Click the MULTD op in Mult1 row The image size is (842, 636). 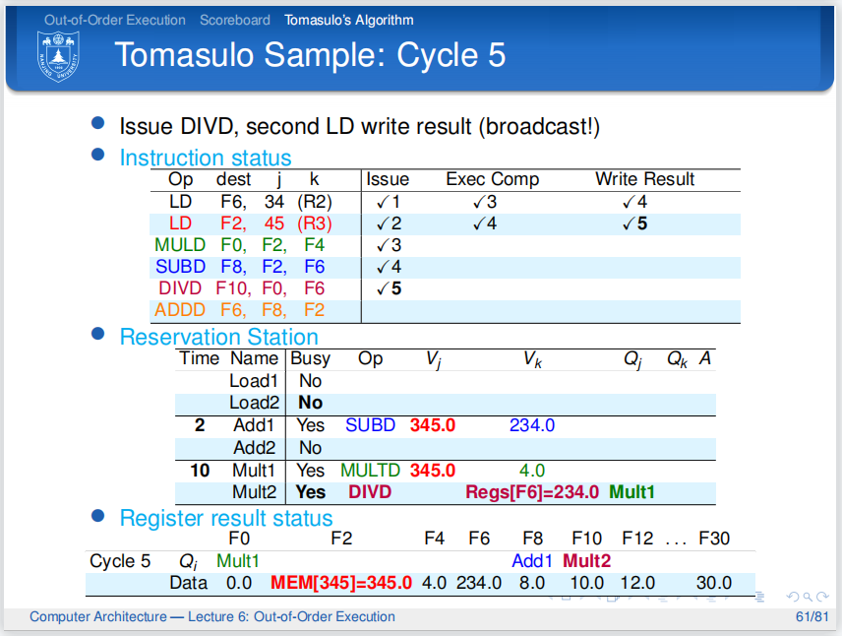(370, 471)
